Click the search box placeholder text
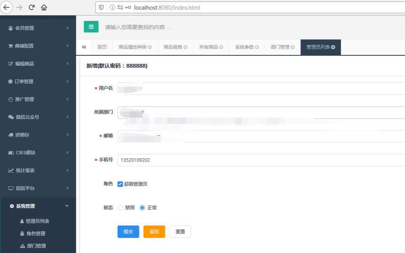This screenshot has width=405, height=253. (138, 27)
